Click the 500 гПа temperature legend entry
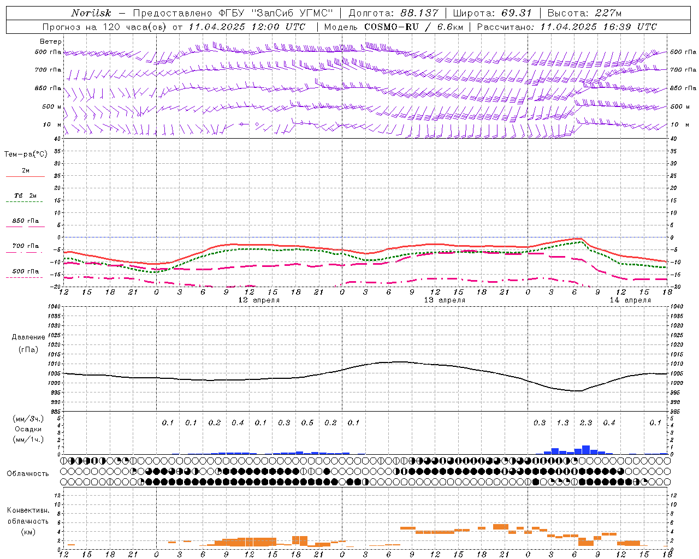 tap(26, 271)
